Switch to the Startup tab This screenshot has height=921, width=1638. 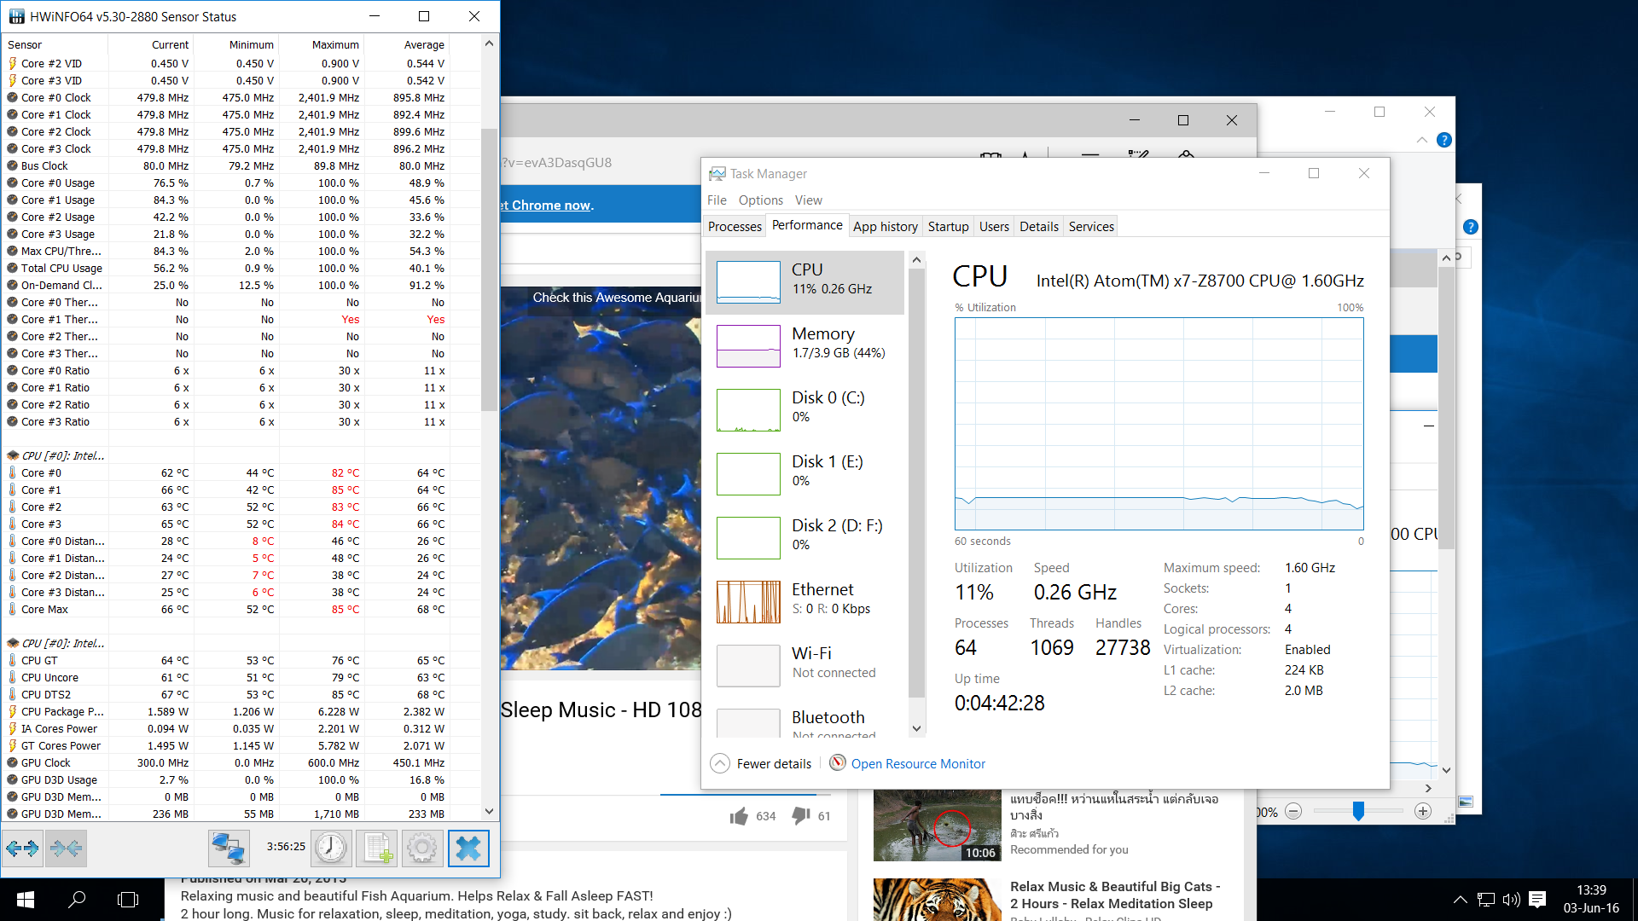948,227
